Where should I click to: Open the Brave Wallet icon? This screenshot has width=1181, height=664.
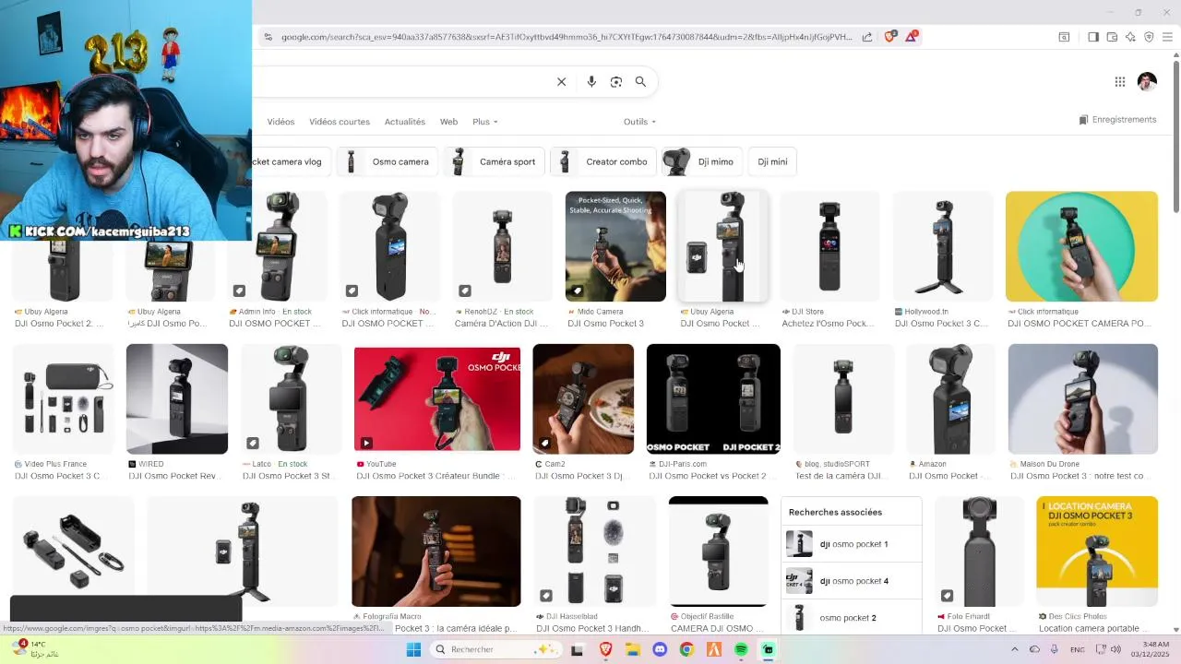point(1112,37)
